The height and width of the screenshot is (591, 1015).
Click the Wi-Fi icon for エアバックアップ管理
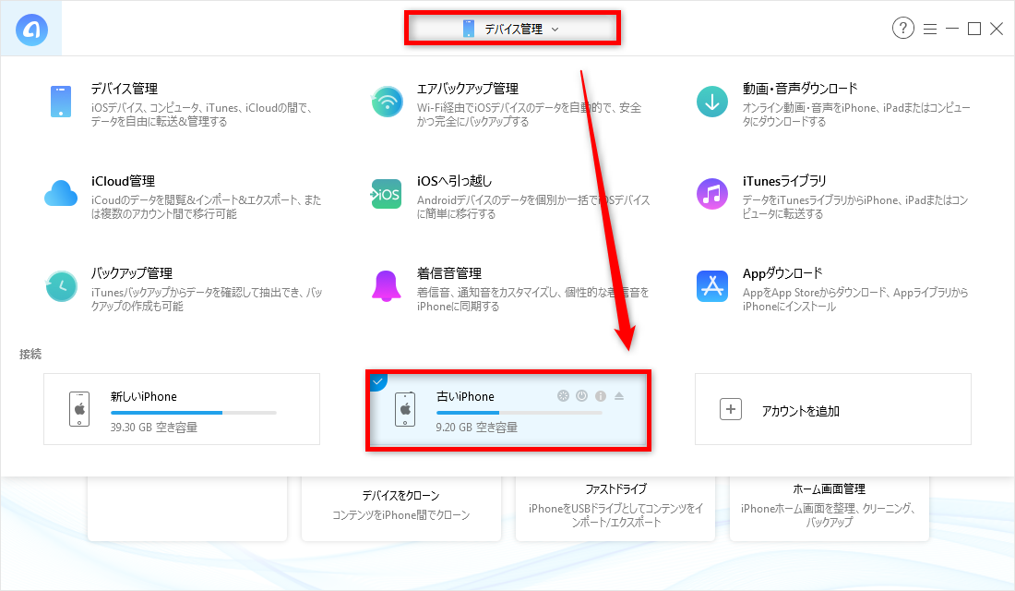click(x=387, y=102)
